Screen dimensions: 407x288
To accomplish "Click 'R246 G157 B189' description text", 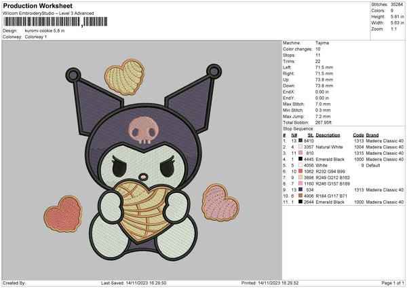I will click(x=333, y=183).
